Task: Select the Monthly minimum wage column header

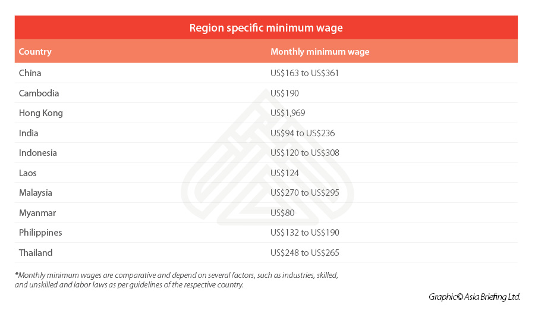Action: point(320,52)
